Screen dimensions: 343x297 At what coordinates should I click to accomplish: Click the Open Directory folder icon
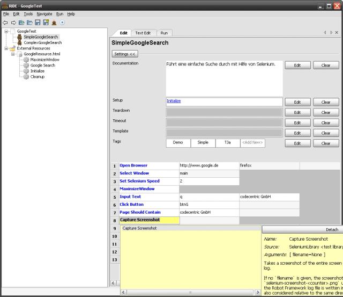point(29,23)
